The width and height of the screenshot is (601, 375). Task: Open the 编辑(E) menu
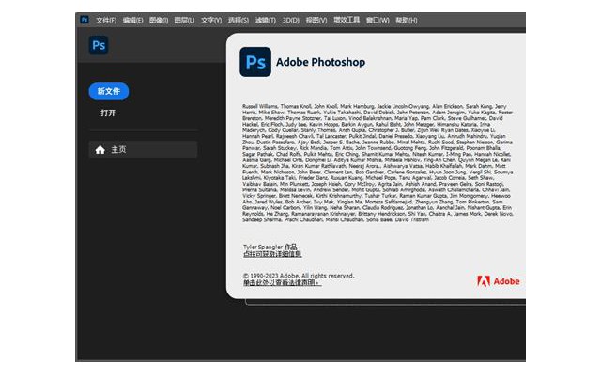tap(132, 21)
